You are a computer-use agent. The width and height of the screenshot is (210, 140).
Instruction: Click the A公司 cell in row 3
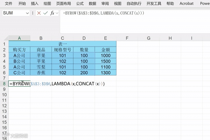(20, 55)
